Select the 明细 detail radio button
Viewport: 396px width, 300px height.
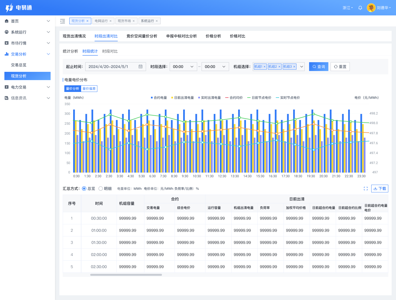[x=101, y=189]
